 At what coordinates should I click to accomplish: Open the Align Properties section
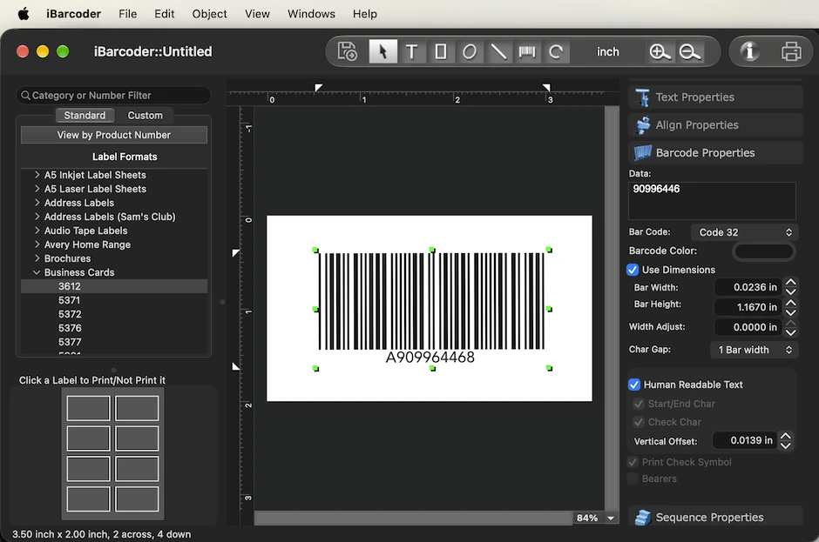pyautogui.click(x=715, y=124)
